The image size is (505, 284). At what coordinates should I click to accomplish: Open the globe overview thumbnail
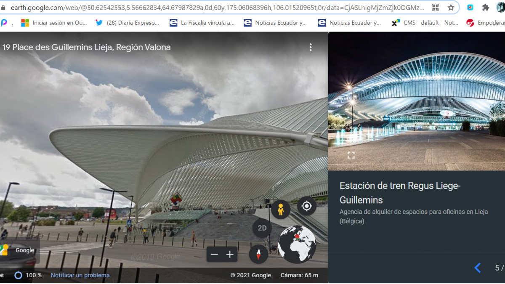click(297, 244)
